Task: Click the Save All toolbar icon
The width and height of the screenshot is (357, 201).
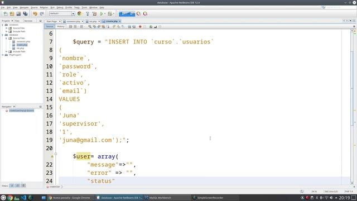Action: coord(25,13)
